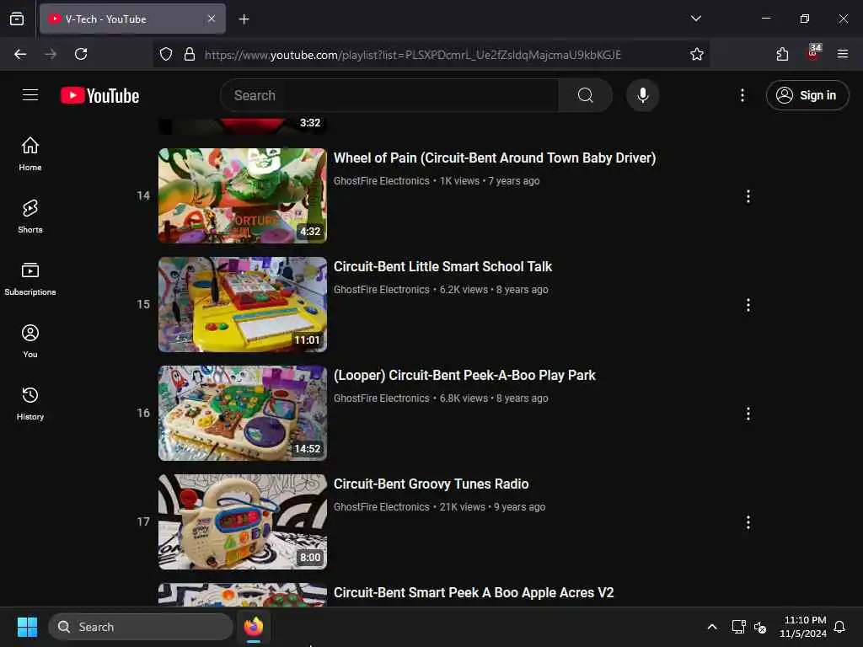Open YouTube settings three-dot menu

pyautogui.click(x=742, y=95)
